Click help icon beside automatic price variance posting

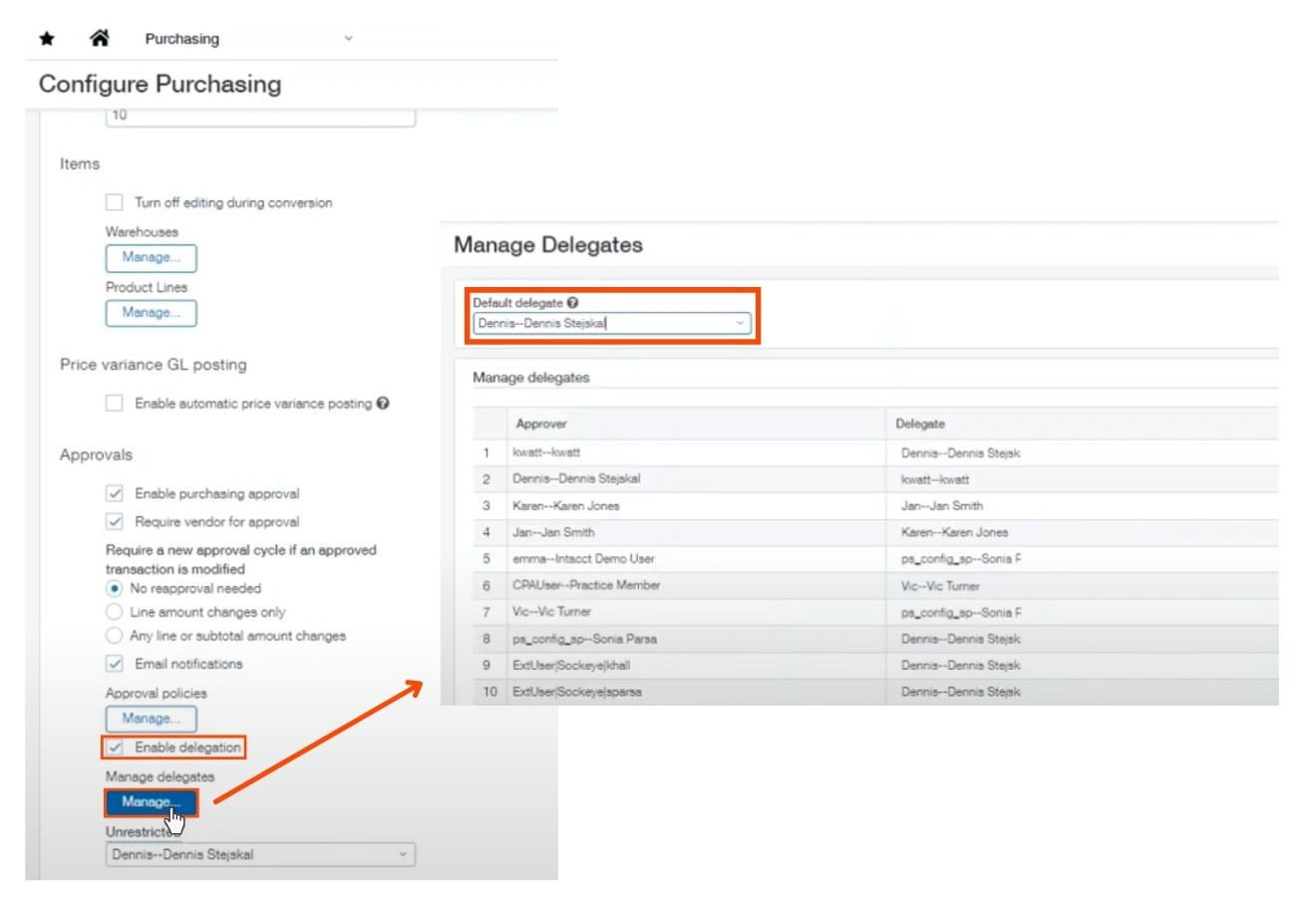[x=384, y=404]
